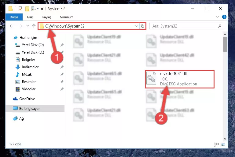Viewport: 235px width, 157px height.
Task: Switch to details view layout icon
Action: (x=216, y=144)
